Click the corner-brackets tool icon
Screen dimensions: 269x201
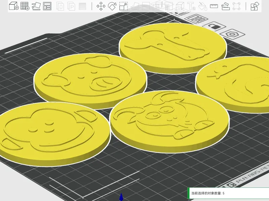point(236,6)
